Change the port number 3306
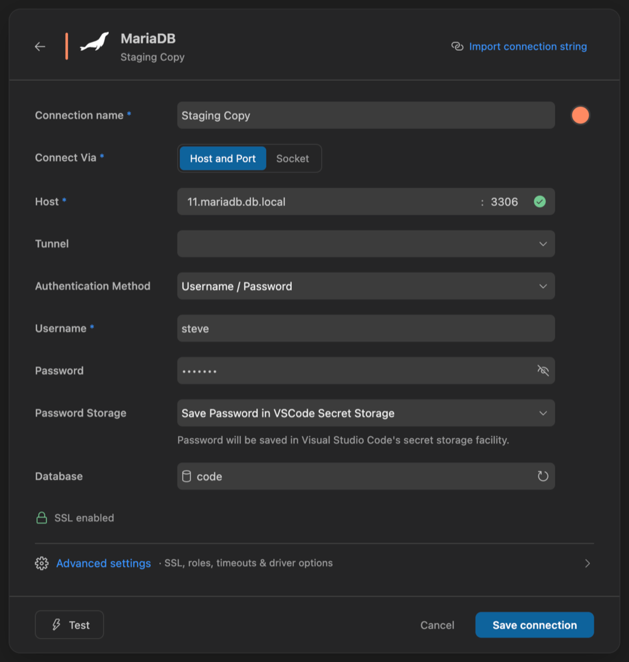The height and width of the screenshot is (662, 629). 504,202
